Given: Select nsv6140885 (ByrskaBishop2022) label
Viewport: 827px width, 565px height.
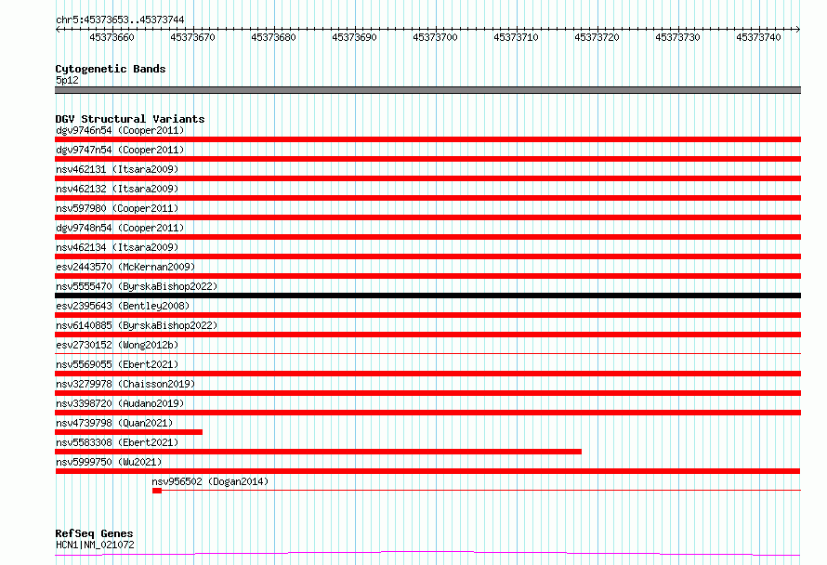Looking at the screenshot, I should click(x=137, y=325).
